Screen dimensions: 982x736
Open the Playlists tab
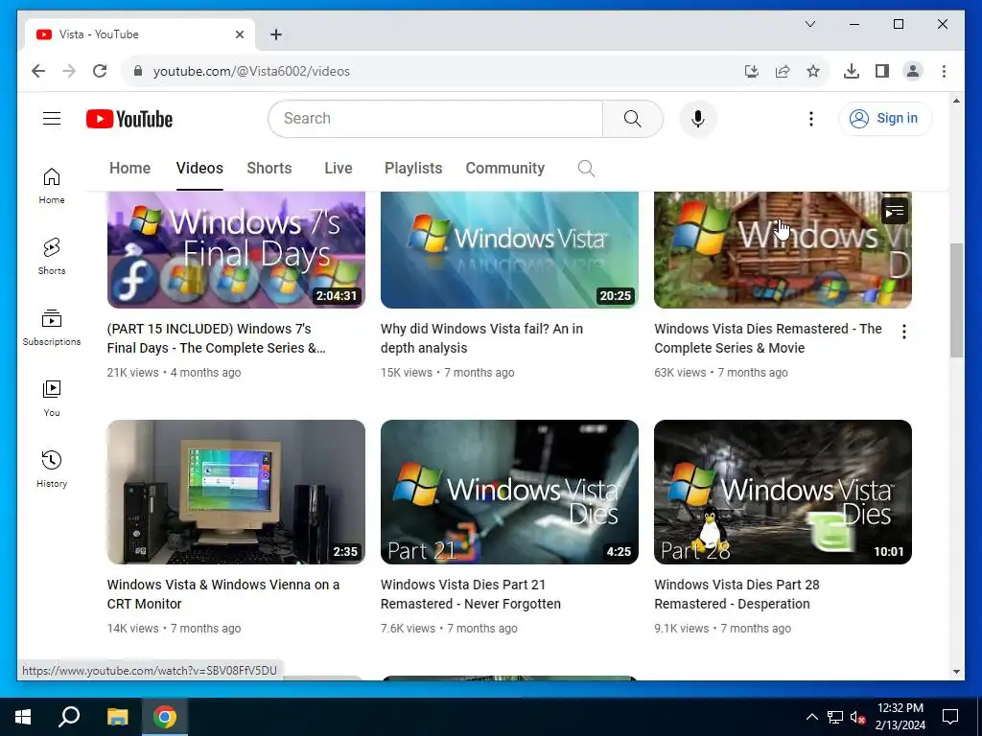tap(413, 169)
